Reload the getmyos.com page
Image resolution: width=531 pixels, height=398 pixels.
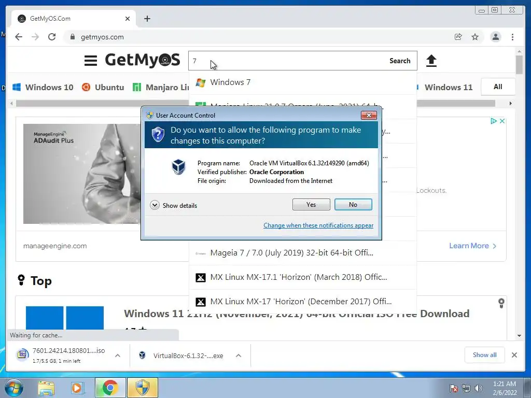coord(52,37)
